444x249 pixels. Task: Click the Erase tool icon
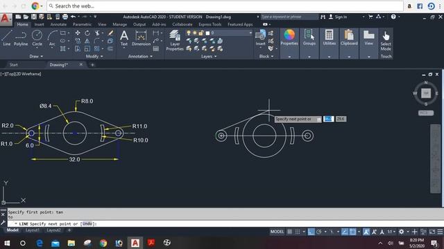click(110, 33)
